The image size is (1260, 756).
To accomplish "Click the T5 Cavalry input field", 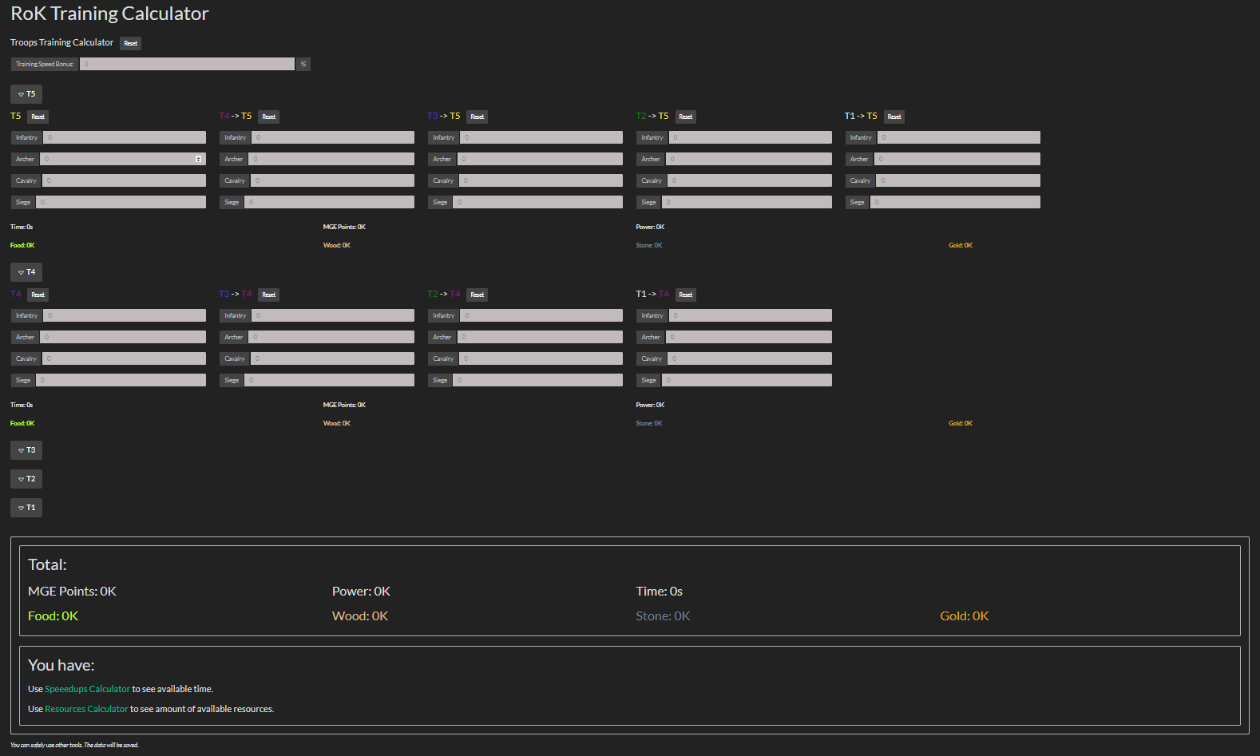I will coord(124,180).
